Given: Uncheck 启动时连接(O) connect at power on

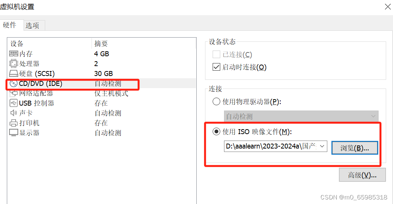Looking at the screenshot, I should pos(216,67).
